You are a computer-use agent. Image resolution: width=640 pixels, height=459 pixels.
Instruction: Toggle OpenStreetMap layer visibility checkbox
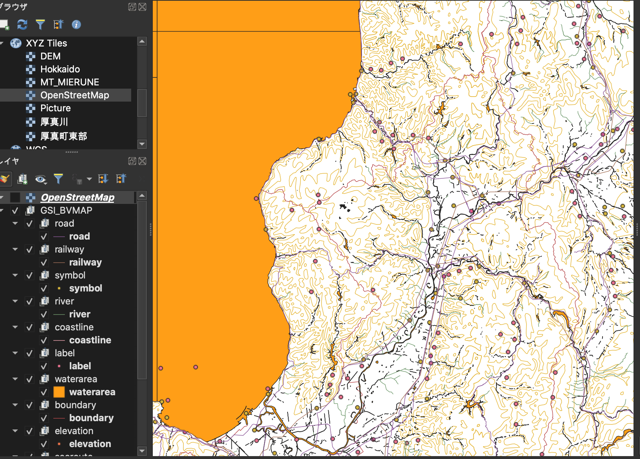(x=15, y=197)
